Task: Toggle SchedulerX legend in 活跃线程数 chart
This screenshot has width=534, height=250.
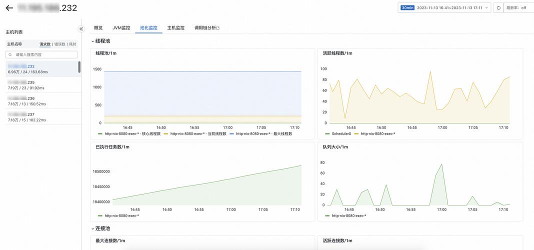Action: 338,134
